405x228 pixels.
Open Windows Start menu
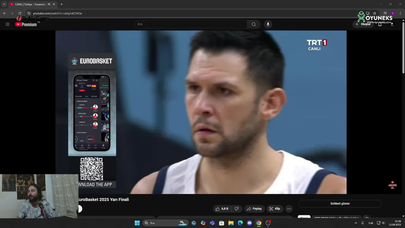click(x=137, y=223)
